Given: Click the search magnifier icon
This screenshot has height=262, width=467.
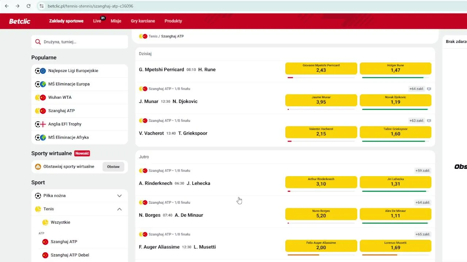Looking at the screenshot, I should click(38, 42).
